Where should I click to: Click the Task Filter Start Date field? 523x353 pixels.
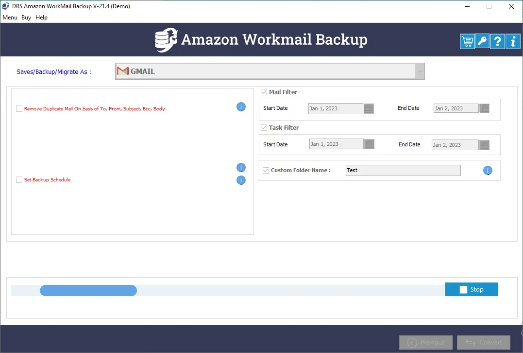click(336, 144)
